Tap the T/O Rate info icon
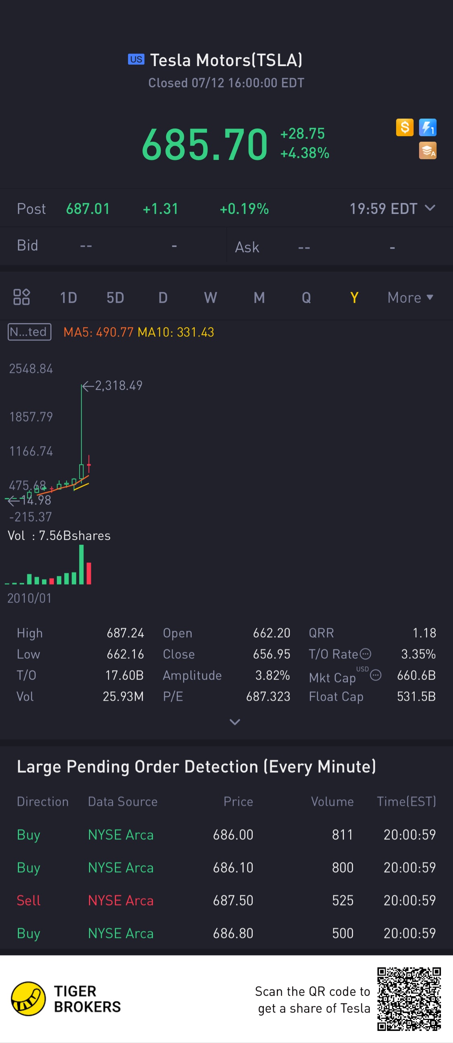 [x=365, y=654]
